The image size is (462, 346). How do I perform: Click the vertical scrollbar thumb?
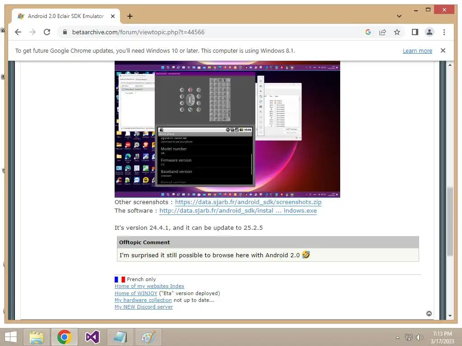point(450,221)
